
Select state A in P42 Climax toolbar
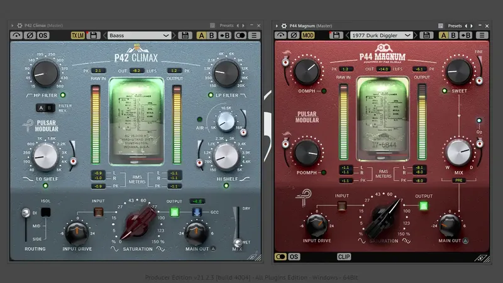[201, 35]
